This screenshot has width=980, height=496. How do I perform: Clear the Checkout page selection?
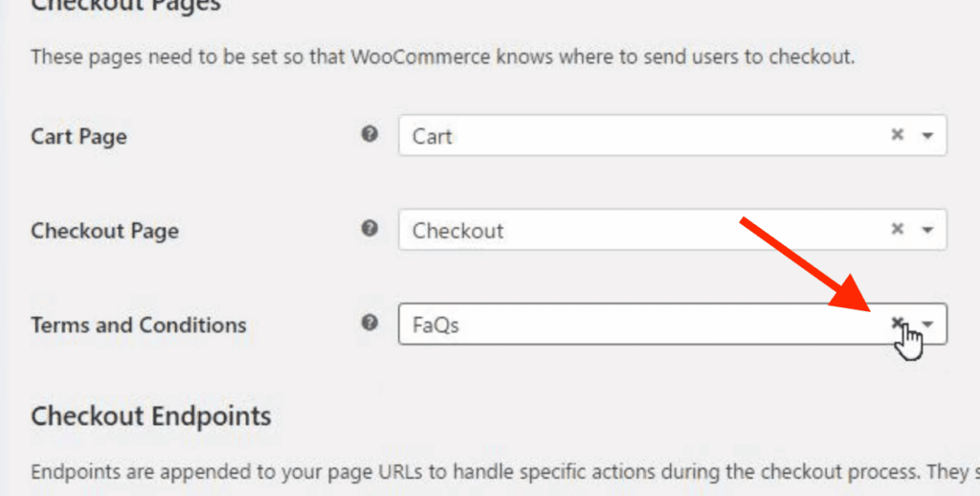coord(898,230)
